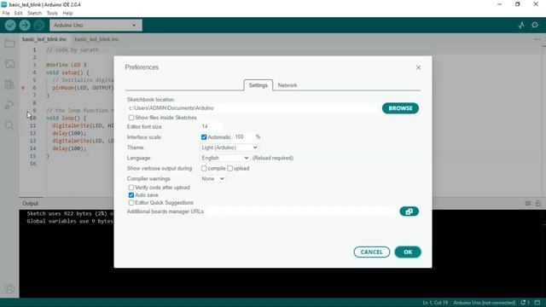The width and height of the screenshot is (546, 307).
Task: Select the first basic_led_blink.ino editor tab
Action: coord(44,39)
